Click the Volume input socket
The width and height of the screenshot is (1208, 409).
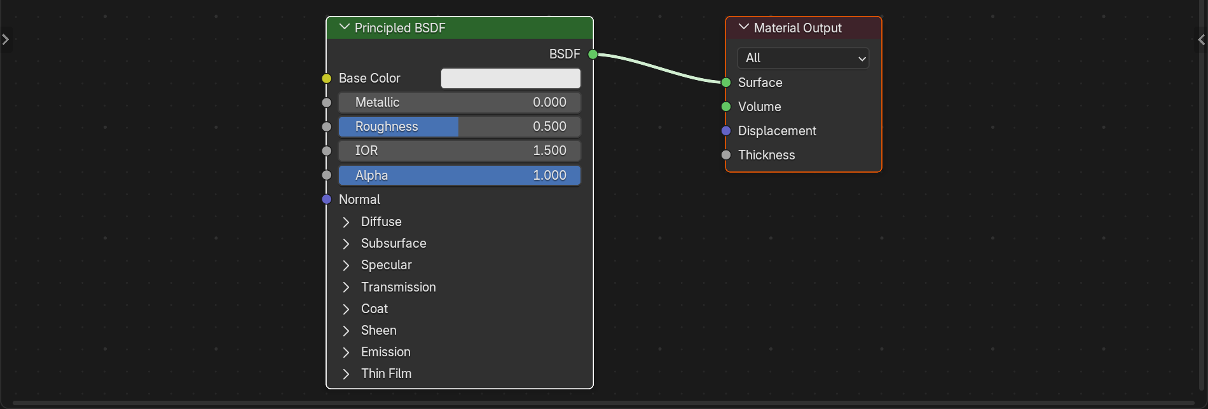tap(726, 107)
